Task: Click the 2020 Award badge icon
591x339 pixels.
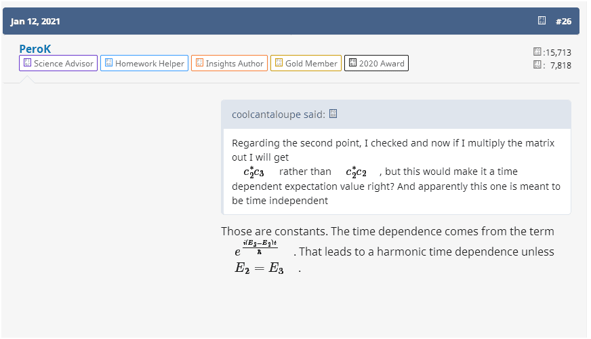Action: (x=352, y=63)
